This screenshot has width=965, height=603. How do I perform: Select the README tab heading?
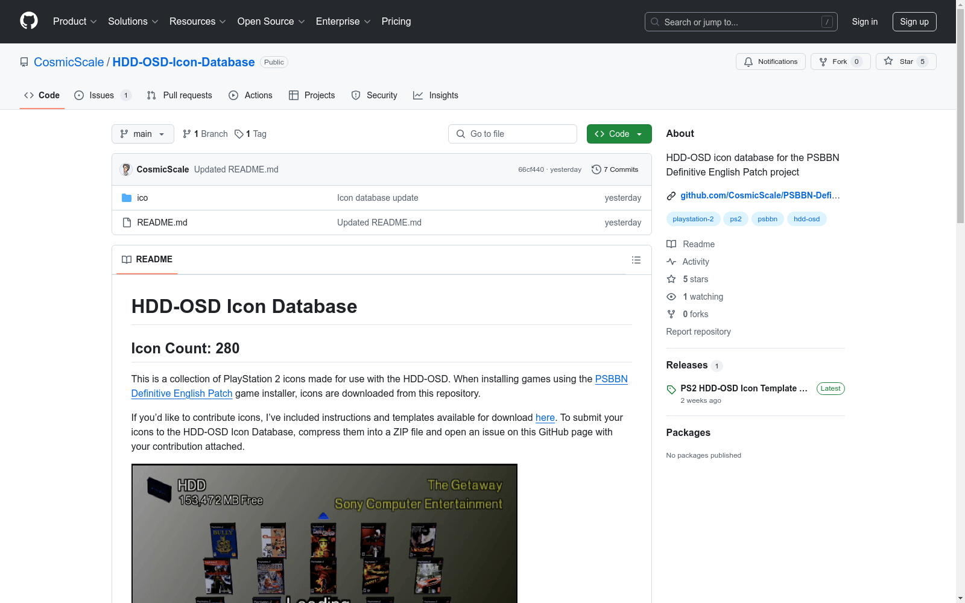tap(147, 259)
